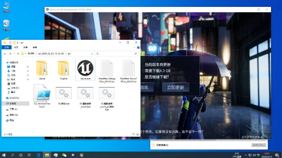The width and height of the screenshot is (282, 158).
Task: Go up one folder level with up arrow
Action: click(x=18, y=53)
